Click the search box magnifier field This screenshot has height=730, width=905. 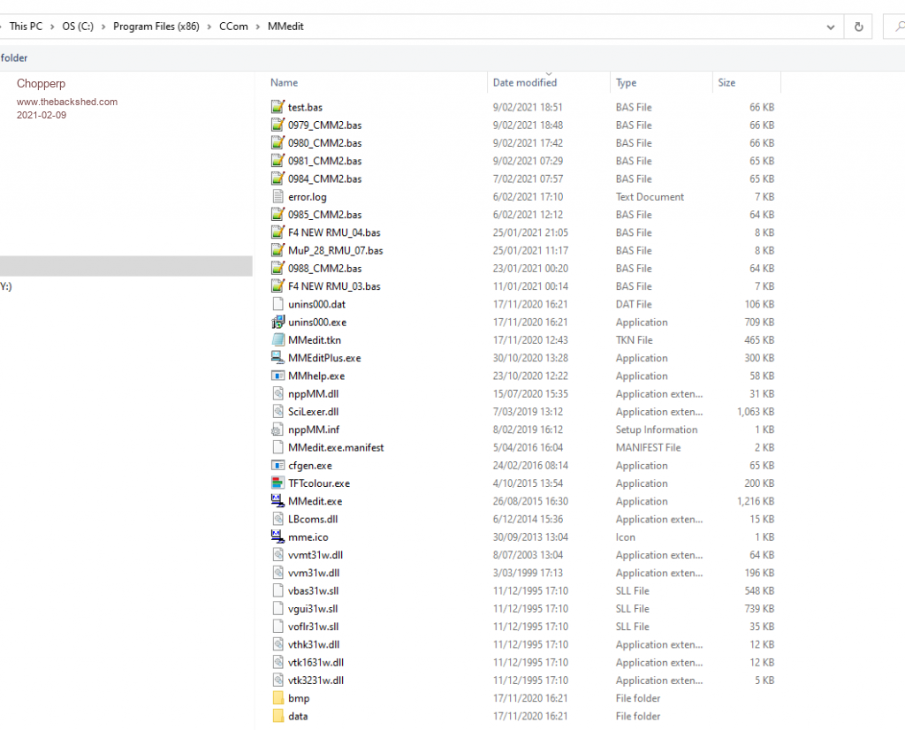coord(894,27)
